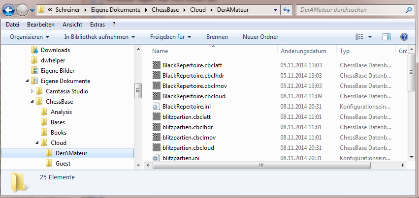The image size is (419, 198).
Task: Open the Organisieren dropdown
Action: click(30, 37)
